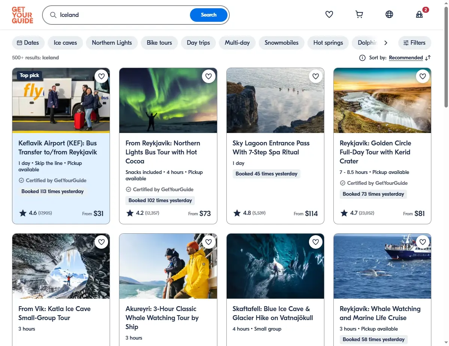Save Keflavik Airport Bus Transfer to wishlist
Viewport: 449px width, 346px height.
coord(101,76)
